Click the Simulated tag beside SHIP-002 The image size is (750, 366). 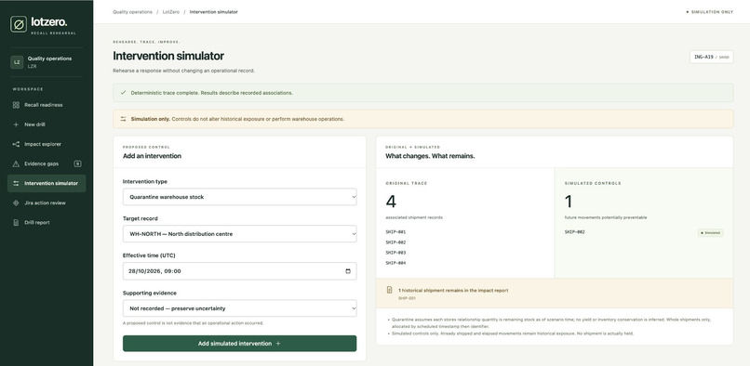(710, 233)
